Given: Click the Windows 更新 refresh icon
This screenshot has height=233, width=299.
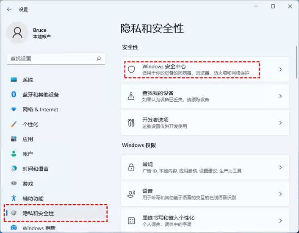Looking at the screenshot, I should click(14, 227).
